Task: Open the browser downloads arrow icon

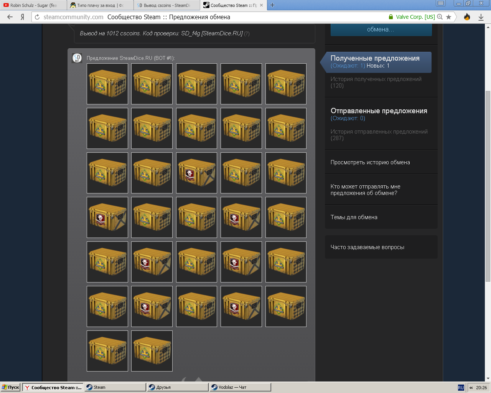Action: (x=481, y=17)
